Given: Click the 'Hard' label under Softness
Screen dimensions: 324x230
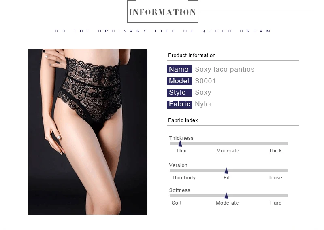Looking at the screenshot, I should [x=276, y=203].
